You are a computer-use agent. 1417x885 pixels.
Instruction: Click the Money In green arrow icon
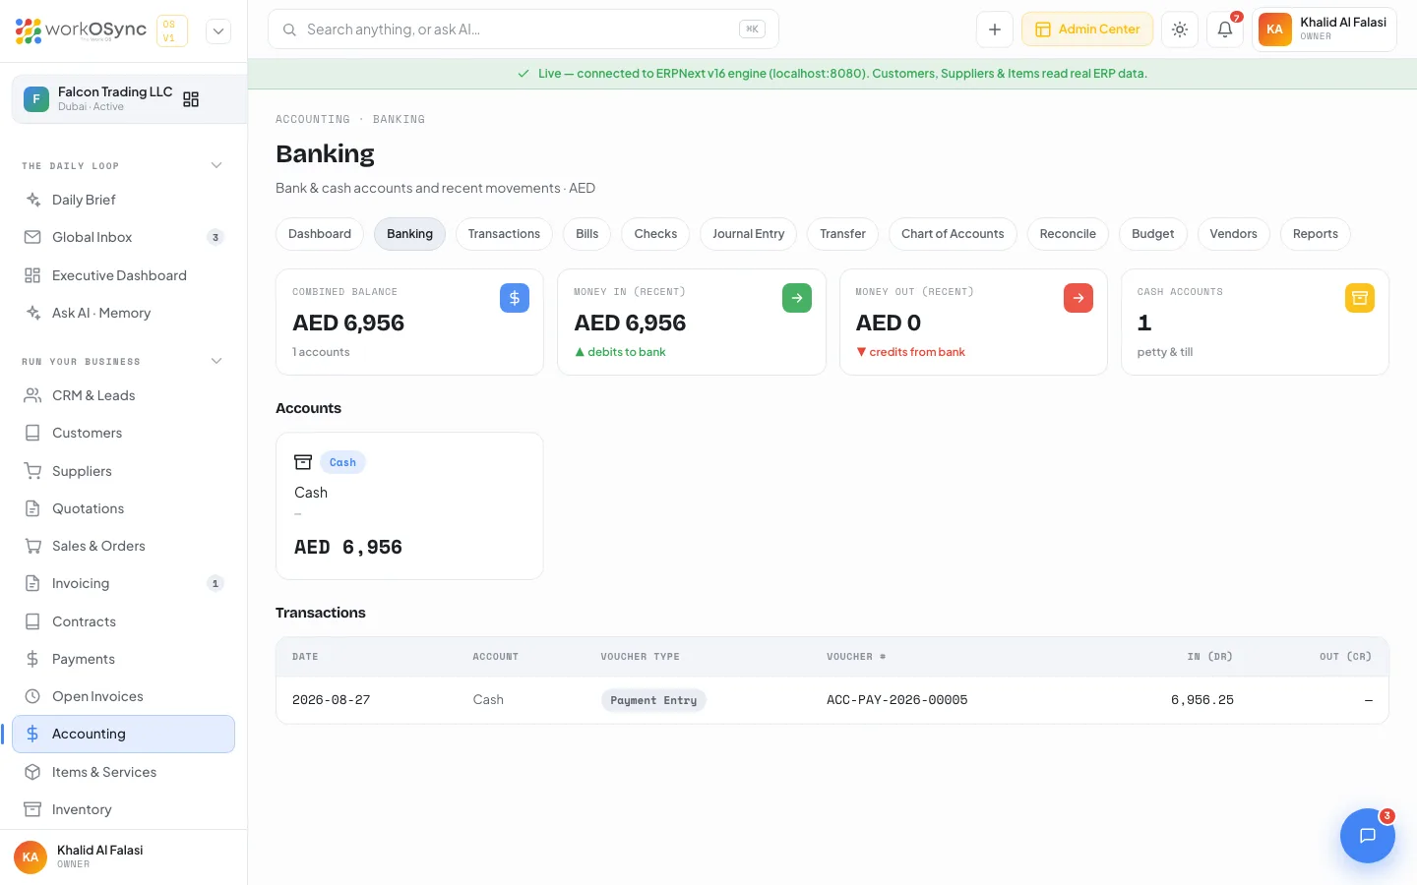[797, 298]
